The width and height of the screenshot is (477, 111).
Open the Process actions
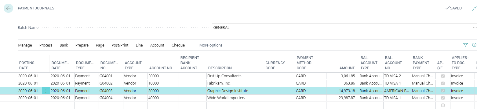point(46,45)
